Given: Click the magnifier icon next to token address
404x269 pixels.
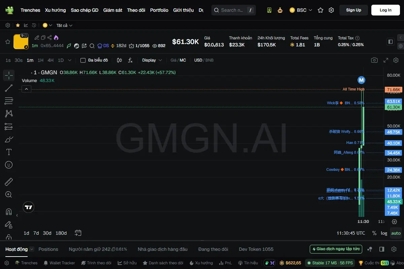Looking at the screenshot, I should click(x=92, y=46).
